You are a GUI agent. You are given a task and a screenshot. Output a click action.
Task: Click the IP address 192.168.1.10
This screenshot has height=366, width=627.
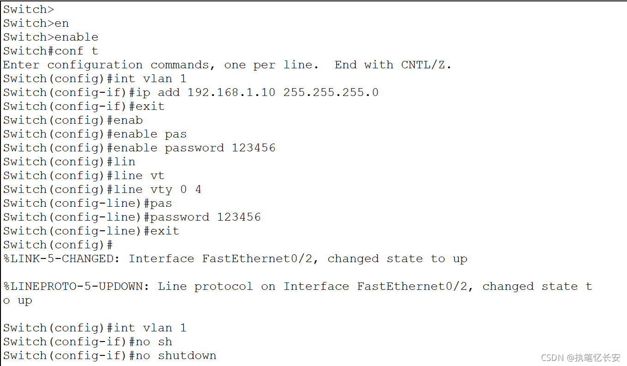231,92
